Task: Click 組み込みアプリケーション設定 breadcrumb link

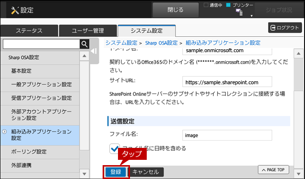Action: 223,43
